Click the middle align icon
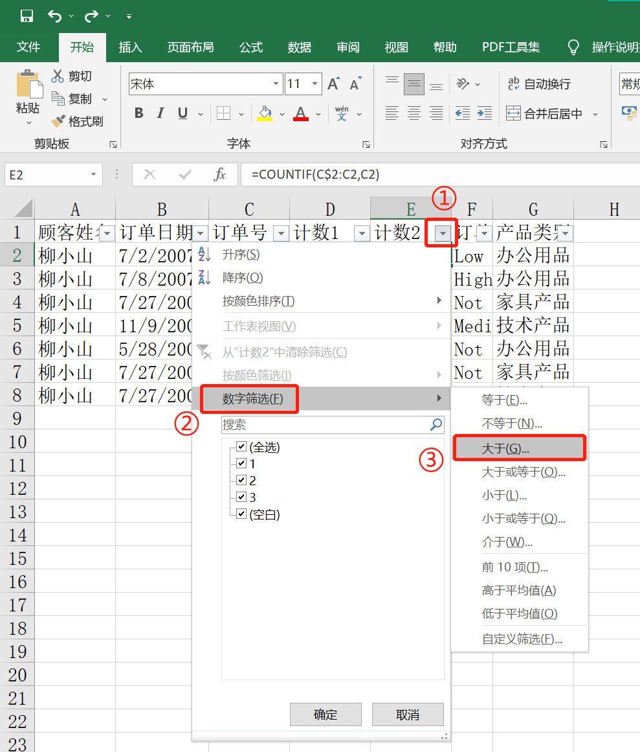The height and width of the screenshot is (752, 640). (x=414, y=84)
